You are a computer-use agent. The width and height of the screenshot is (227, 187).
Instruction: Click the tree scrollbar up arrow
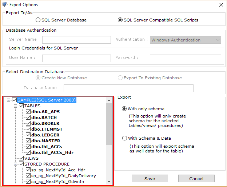(x=109, y=100)
